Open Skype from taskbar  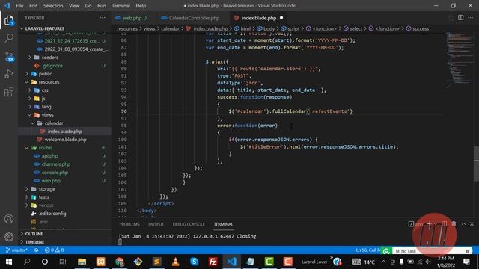195,262
